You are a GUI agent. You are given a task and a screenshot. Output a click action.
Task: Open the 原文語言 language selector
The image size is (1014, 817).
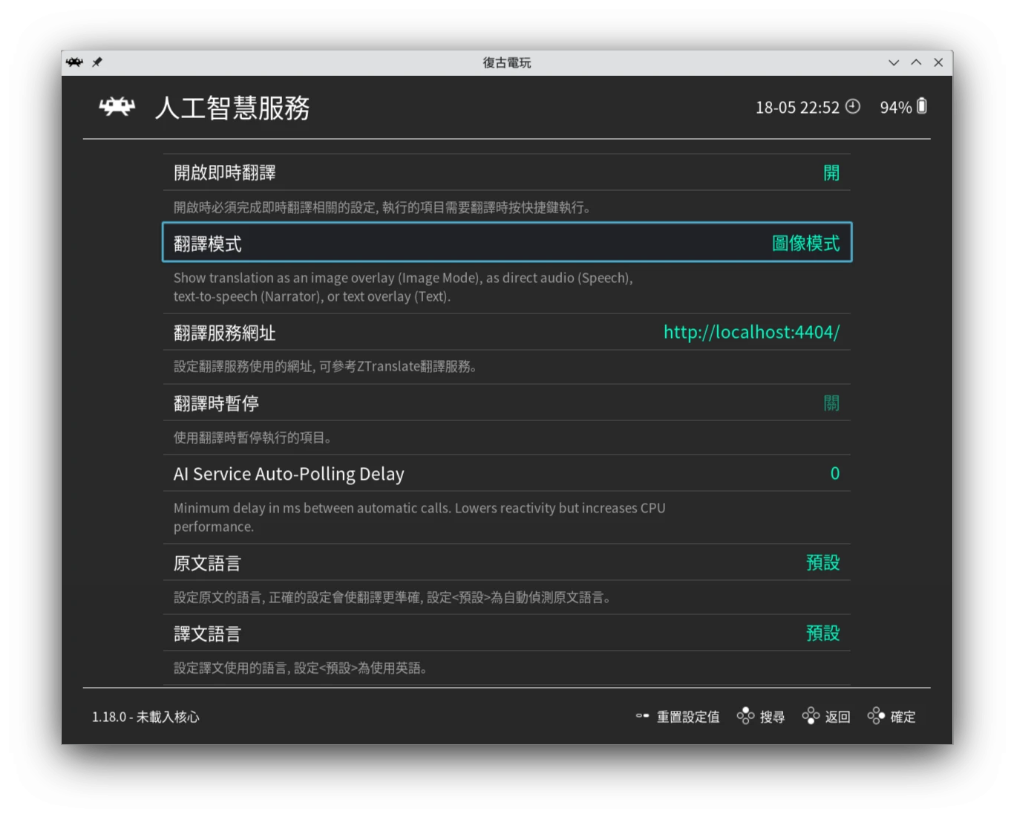pos(822,563)
